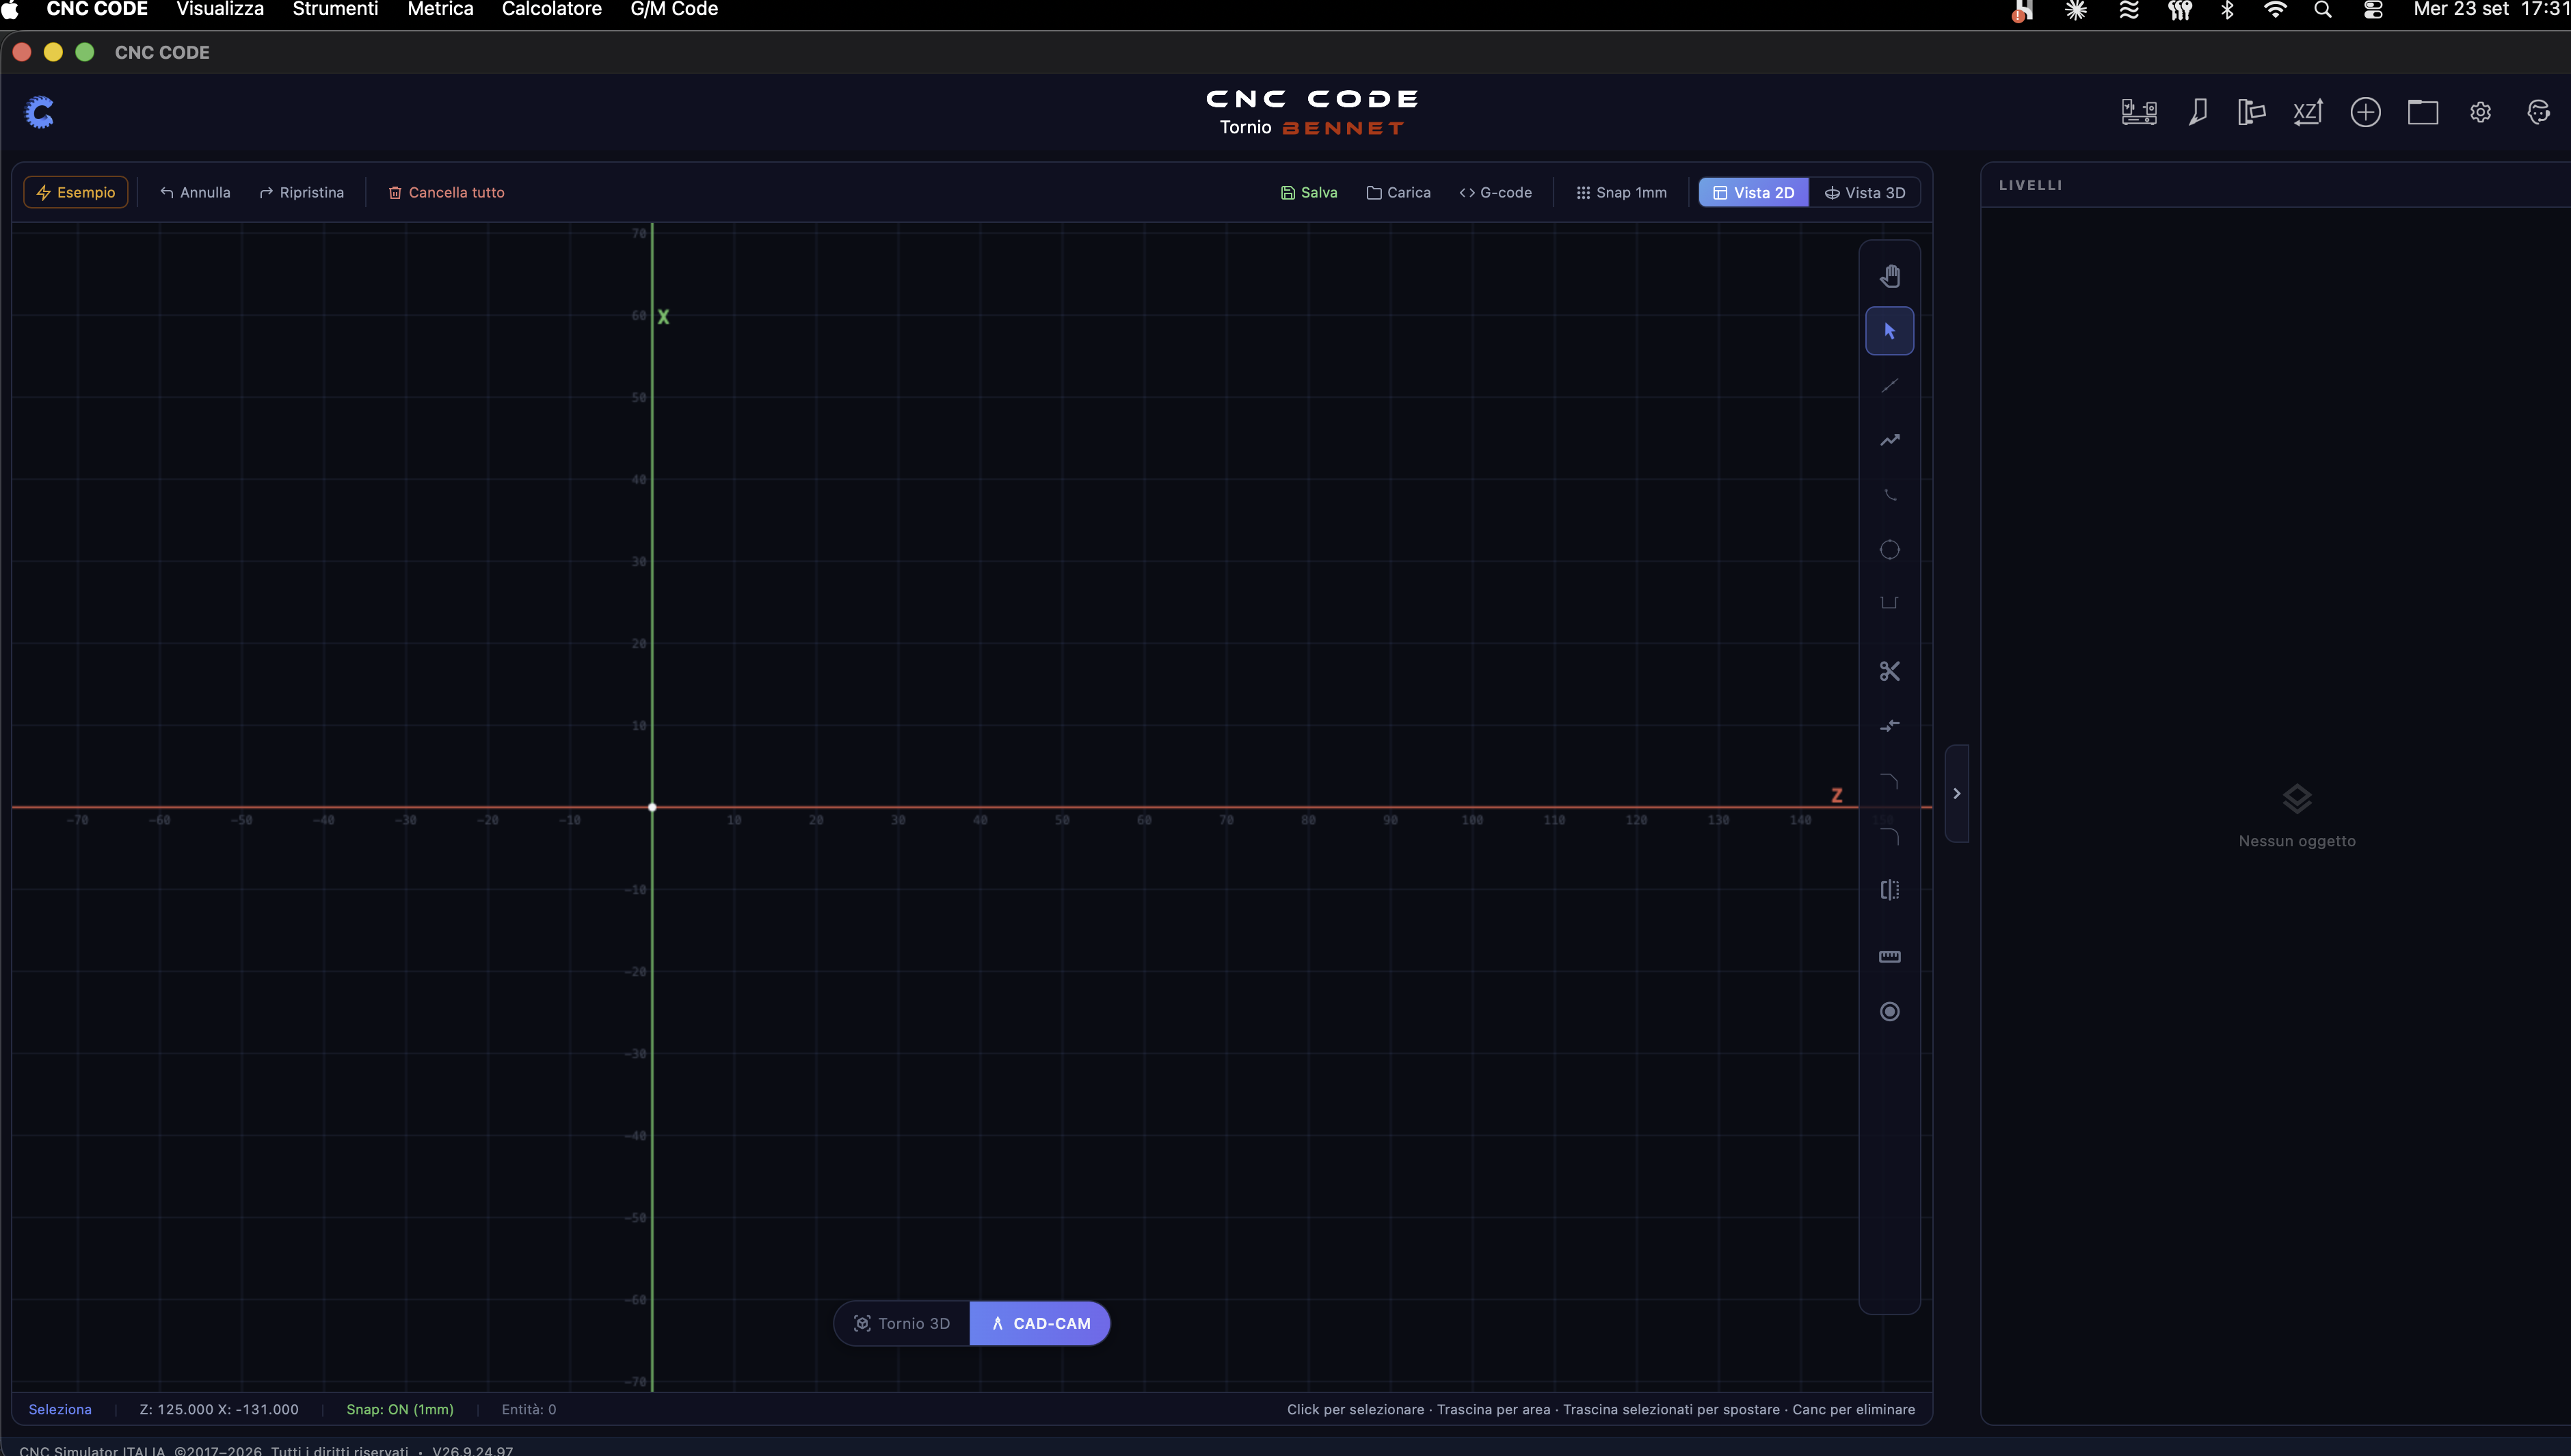Viewport: 2571px width, 1456px height.
Task: Click the origin point on canvas
Action: (652, 807)
